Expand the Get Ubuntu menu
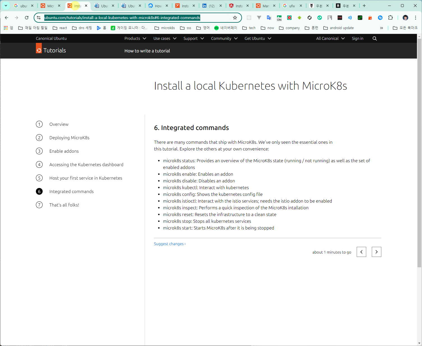This screenshot has height=346, width=422. point(258,38)
